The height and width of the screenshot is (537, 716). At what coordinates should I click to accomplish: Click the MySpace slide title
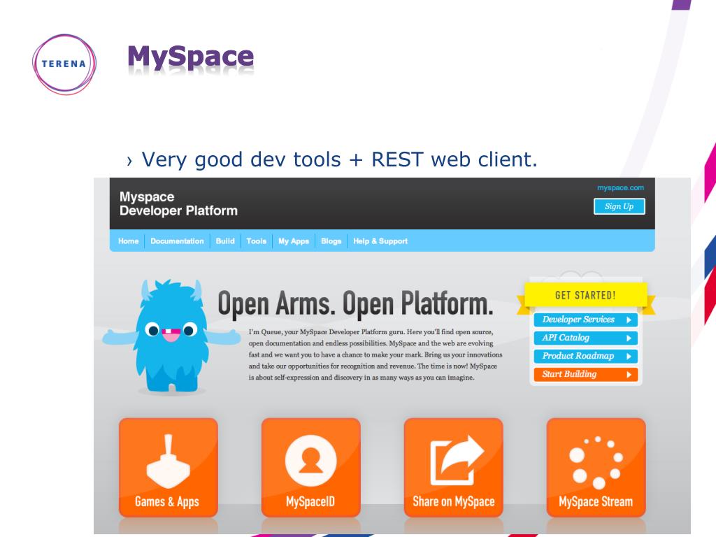point(190,57)
